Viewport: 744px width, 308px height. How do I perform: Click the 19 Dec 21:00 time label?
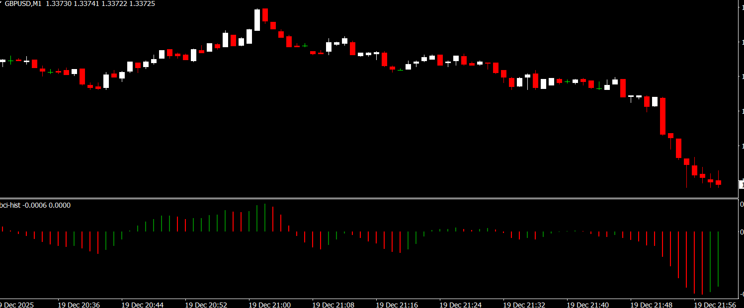coord(269,304)
